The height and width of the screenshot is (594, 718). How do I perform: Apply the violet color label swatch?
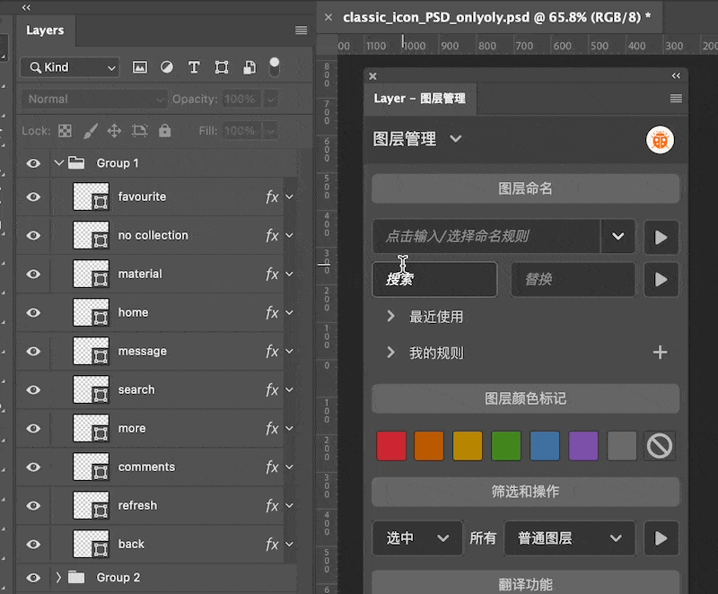coord(582,445)
